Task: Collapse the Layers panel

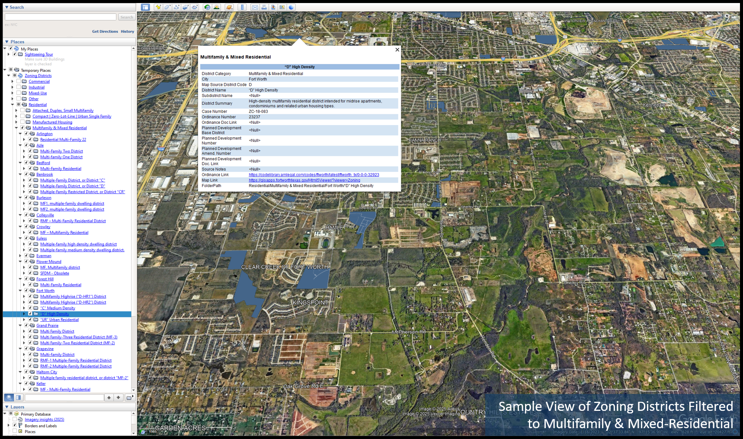Action: point(7,407)
